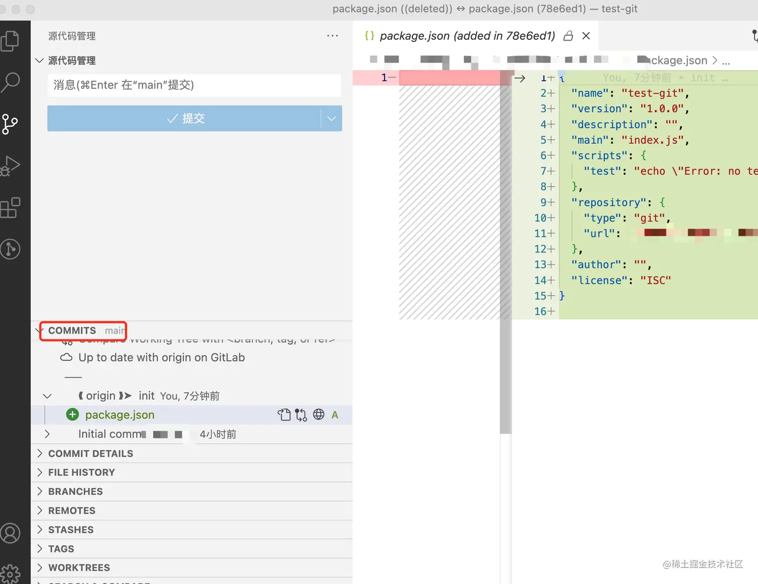Open the GitLens view from activity bar
Viewport: 758px width, 584px height.
point(10,249)
